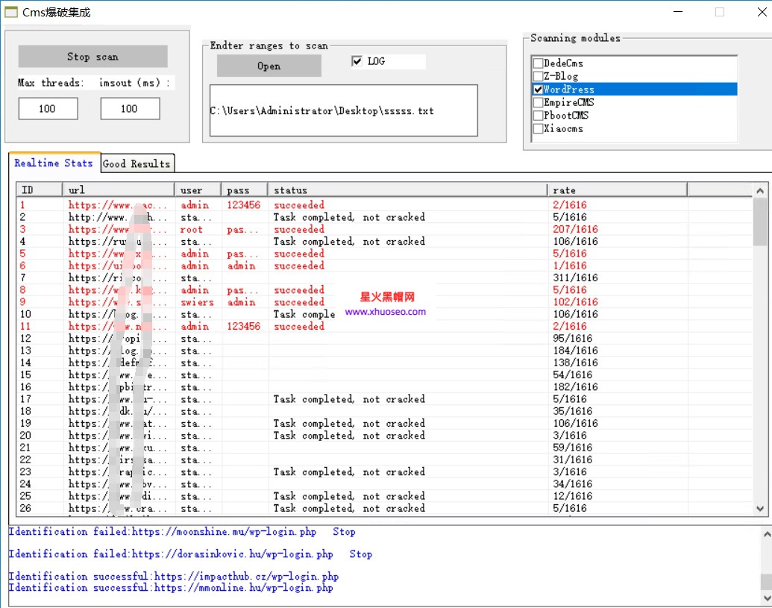Click the results list scrollbar thumb

pyautogui.click(x=759, y=222)
